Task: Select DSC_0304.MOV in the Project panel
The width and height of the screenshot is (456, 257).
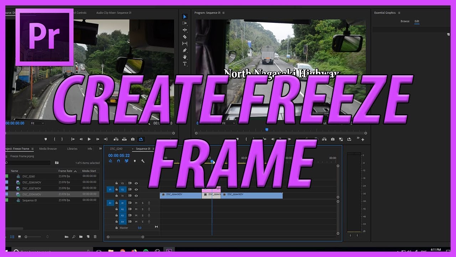Action: point(31,194)
